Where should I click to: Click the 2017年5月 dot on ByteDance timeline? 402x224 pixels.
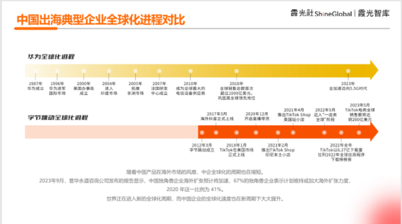point(216,132)
